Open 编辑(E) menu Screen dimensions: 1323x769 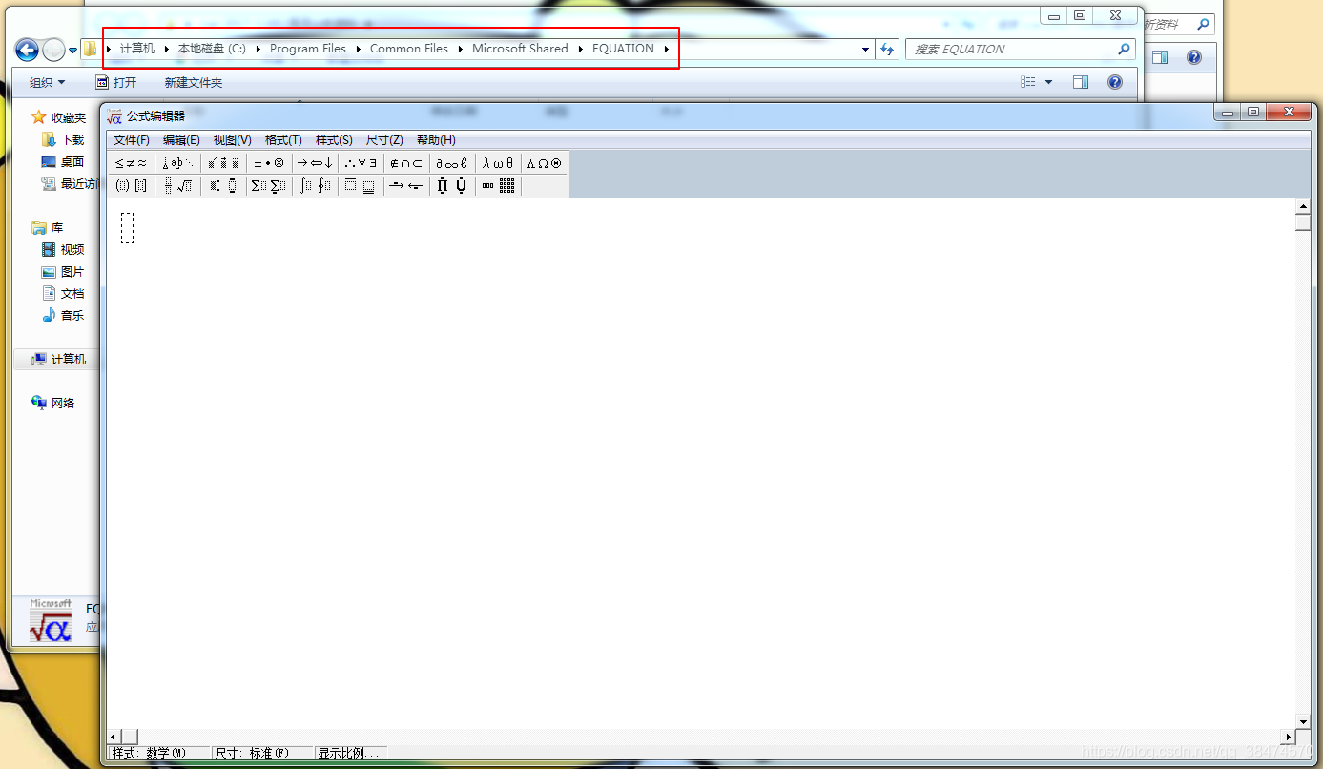coord(181,140)
